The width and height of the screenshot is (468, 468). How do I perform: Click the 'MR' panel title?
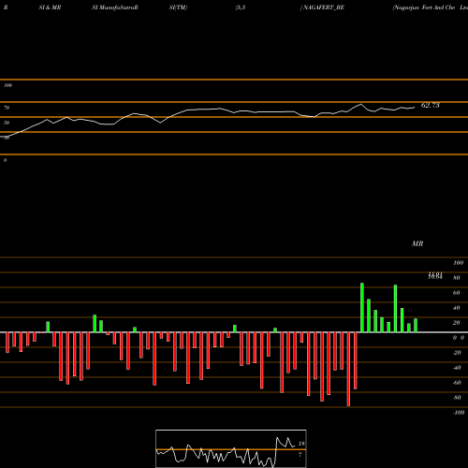[417, 243]
